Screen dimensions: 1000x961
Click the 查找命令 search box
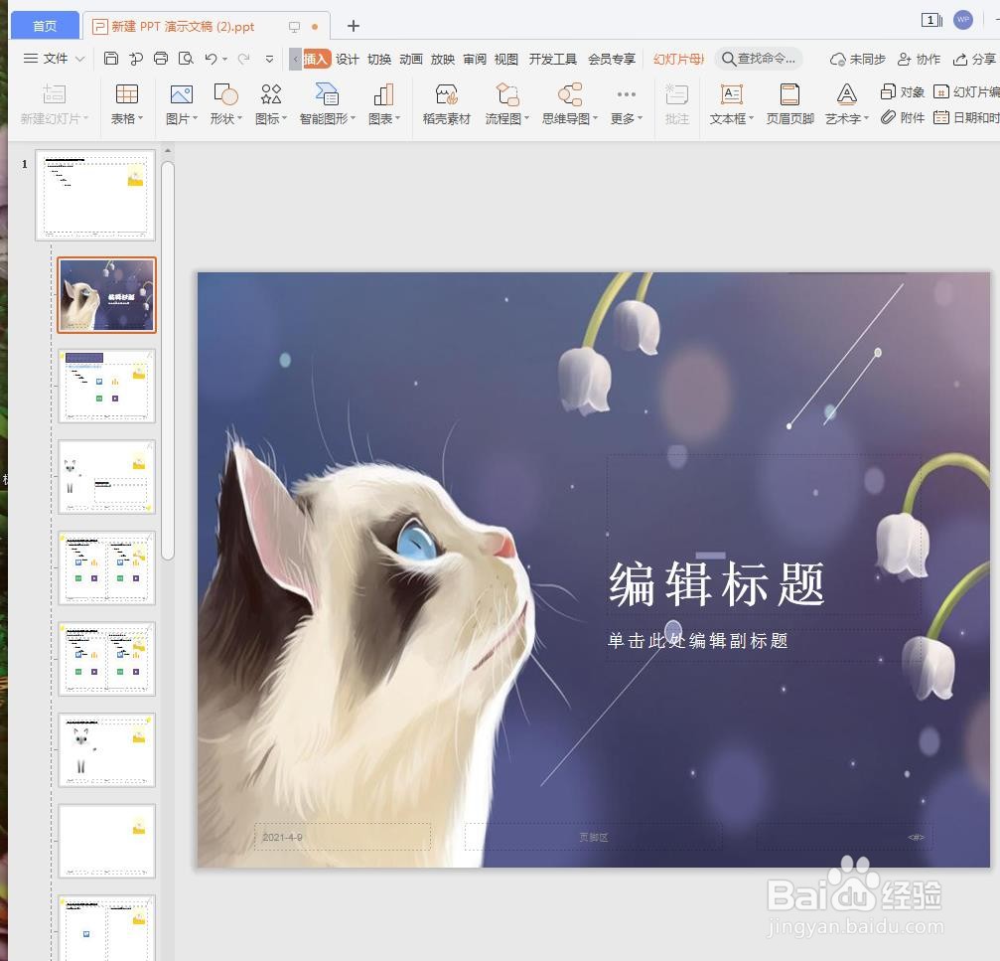(x=759, y=59)
